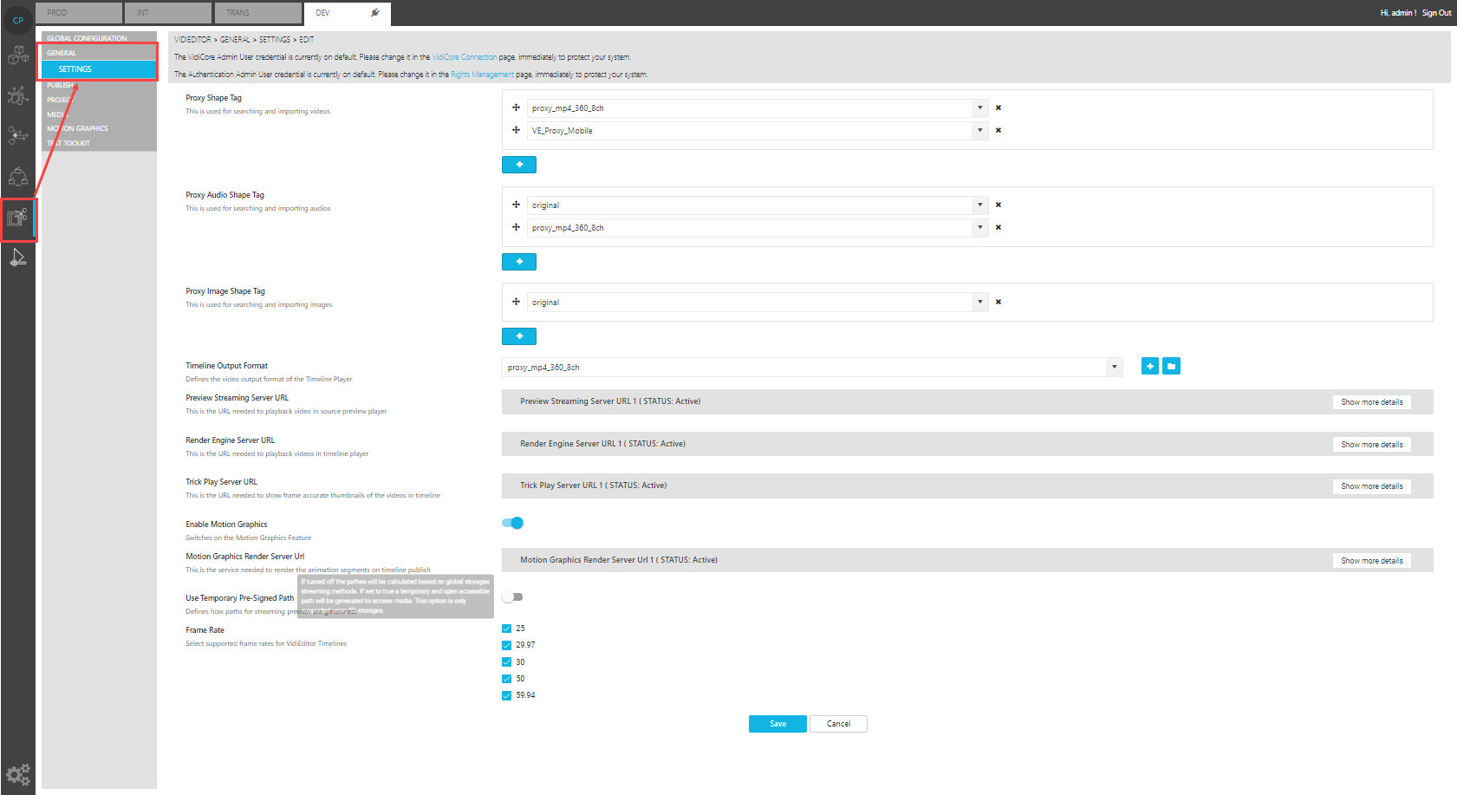Image resolution: width=1457 pixels, height=795 pixels.
Task: Click the plug icon on DEV tab
Action: click(x=374, y=13)
